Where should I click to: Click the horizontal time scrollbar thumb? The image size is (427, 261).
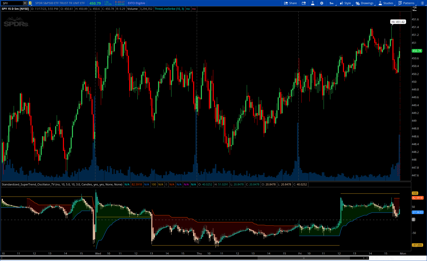303,258
